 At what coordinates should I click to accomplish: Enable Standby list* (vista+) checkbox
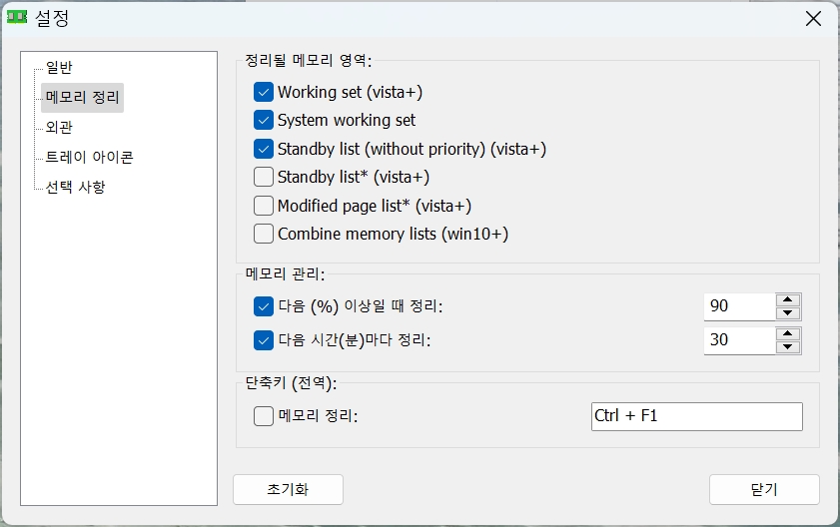(264, 177)
